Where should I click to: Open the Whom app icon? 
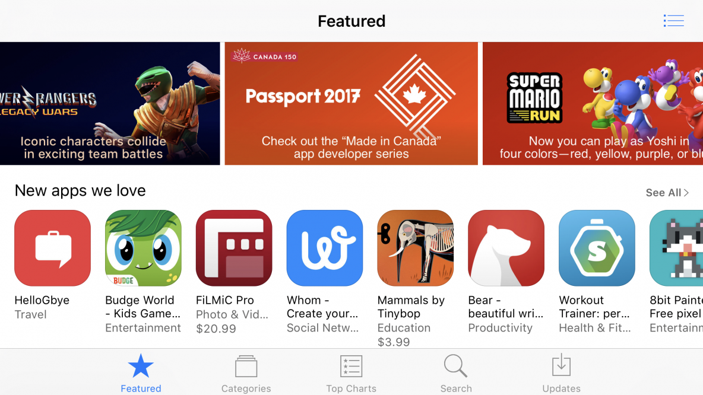[325, 248]
